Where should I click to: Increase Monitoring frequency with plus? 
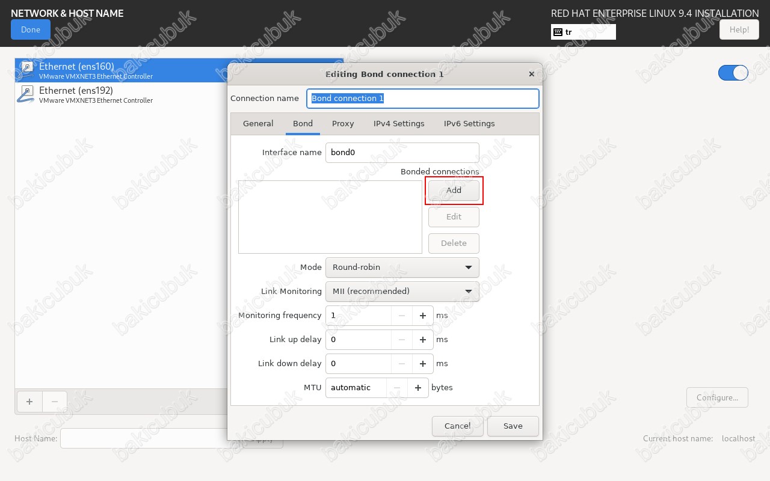click(423, 316)
